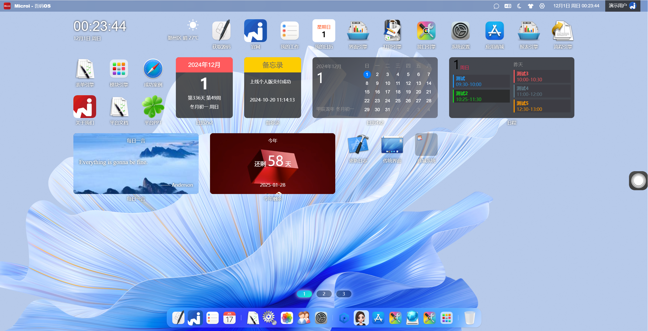Screen dimensions: 648x331
Task: Open the 备忘录 memo widget
Action: (x=273, y=88)
